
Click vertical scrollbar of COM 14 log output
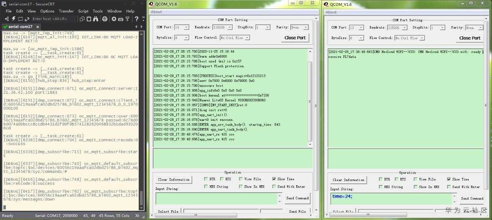pyautogui.click(x=310, y=98)
